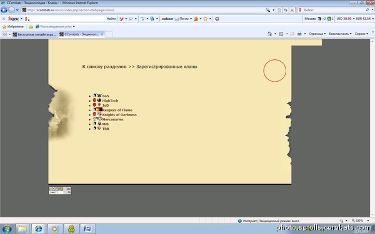
Task: Close the CCombats Энциклопедия tab
Action: coord(102,34)
